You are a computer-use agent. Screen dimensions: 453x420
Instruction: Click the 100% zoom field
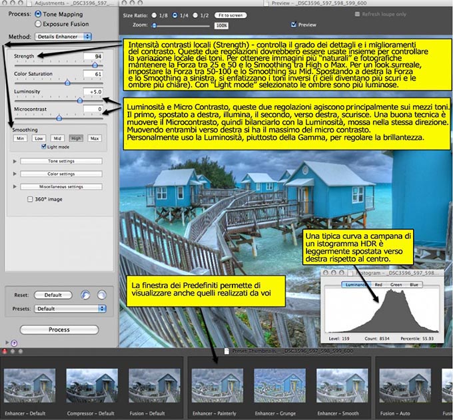pos(221,25)
